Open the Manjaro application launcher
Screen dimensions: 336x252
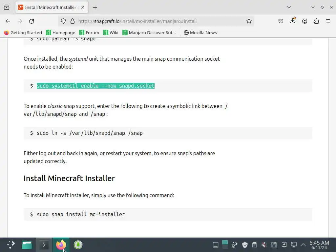(10, 245)
